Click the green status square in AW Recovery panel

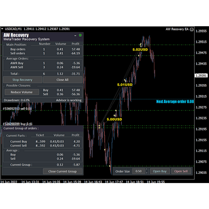[x=80, y=35]
